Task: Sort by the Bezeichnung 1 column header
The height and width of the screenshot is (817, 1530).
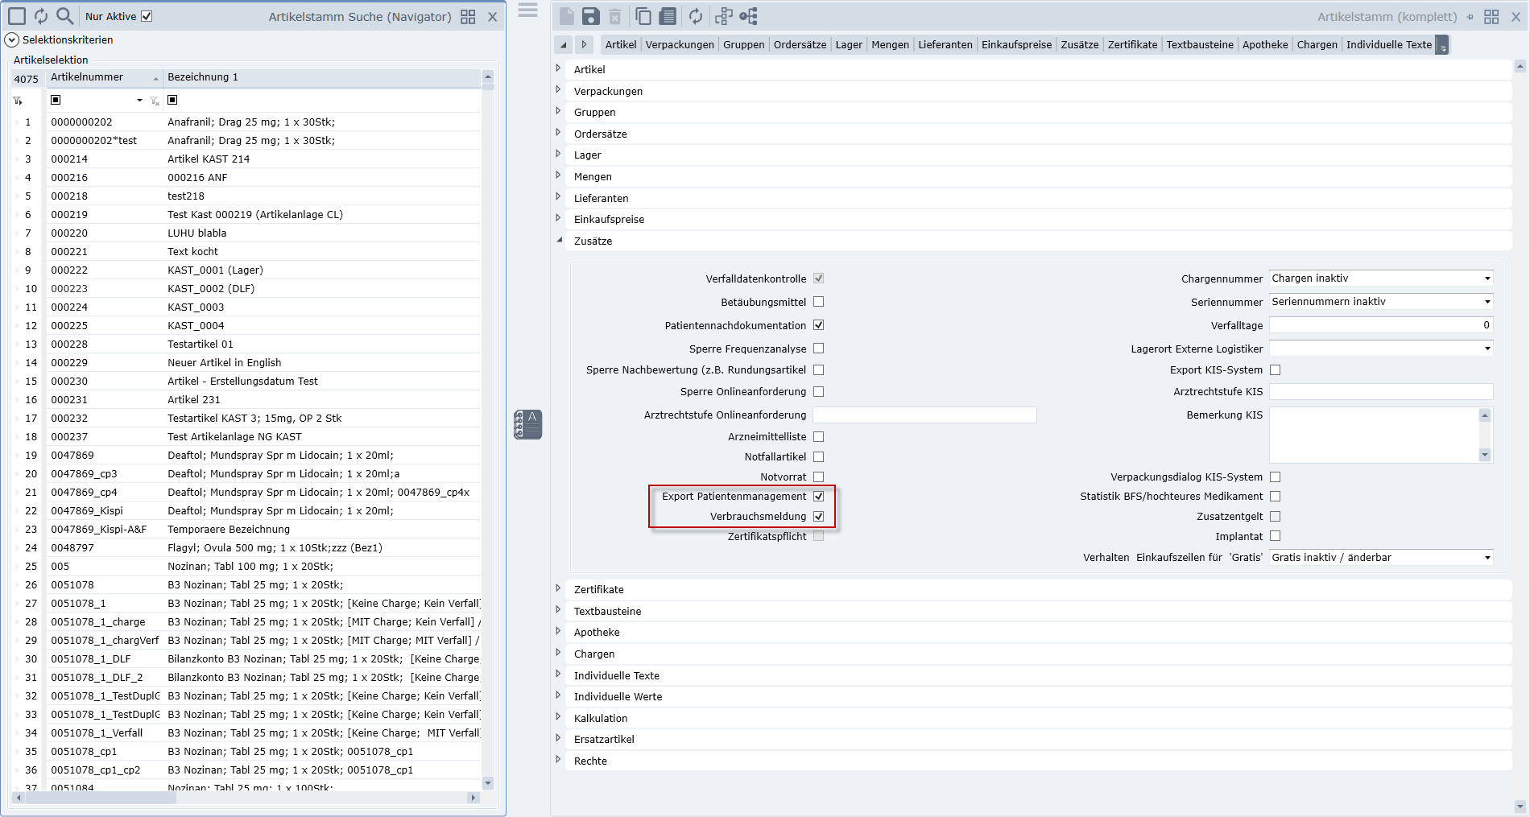Action: pyautogui.click(x=322, y=77)
